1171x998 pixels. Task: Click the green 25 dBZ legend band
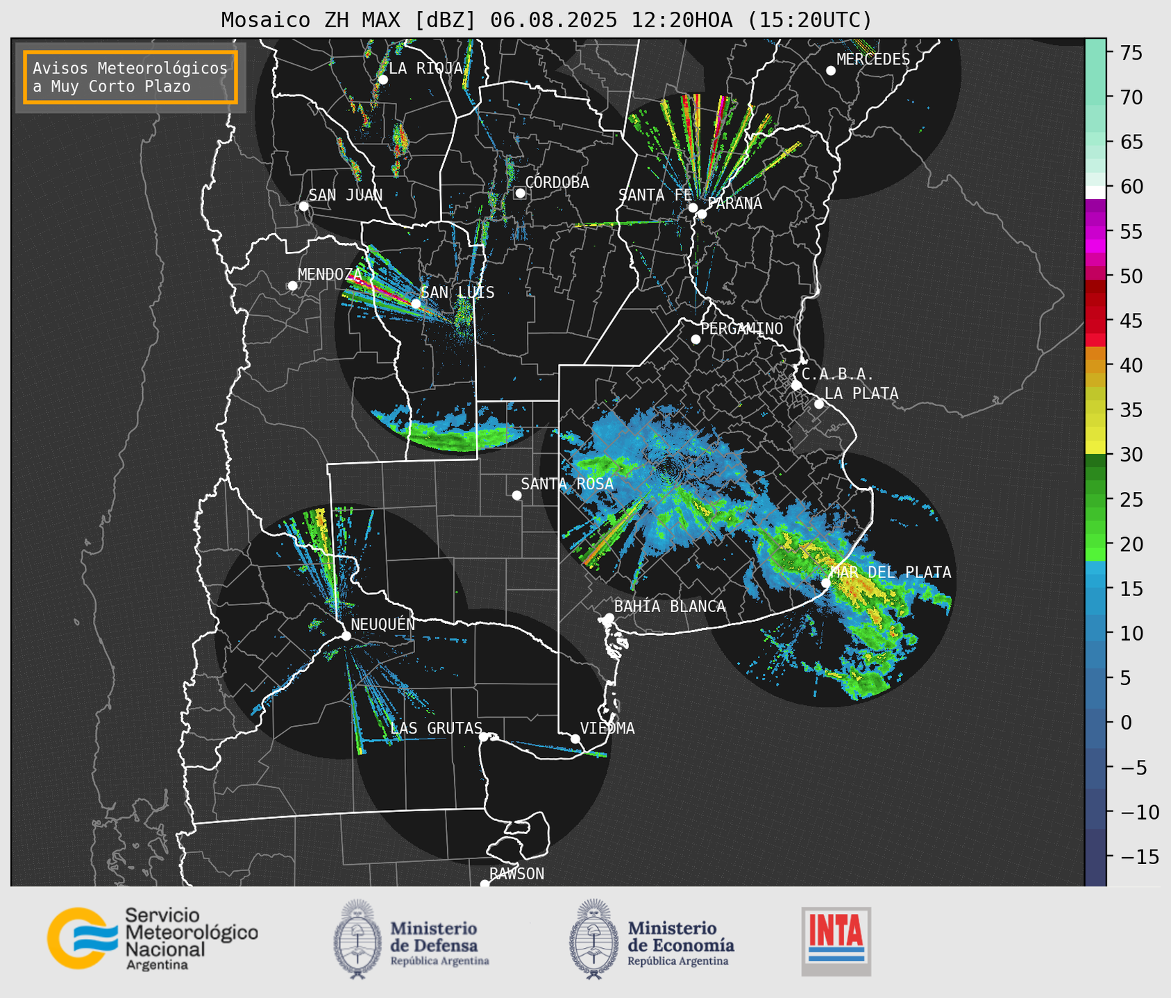(1095, 500)
